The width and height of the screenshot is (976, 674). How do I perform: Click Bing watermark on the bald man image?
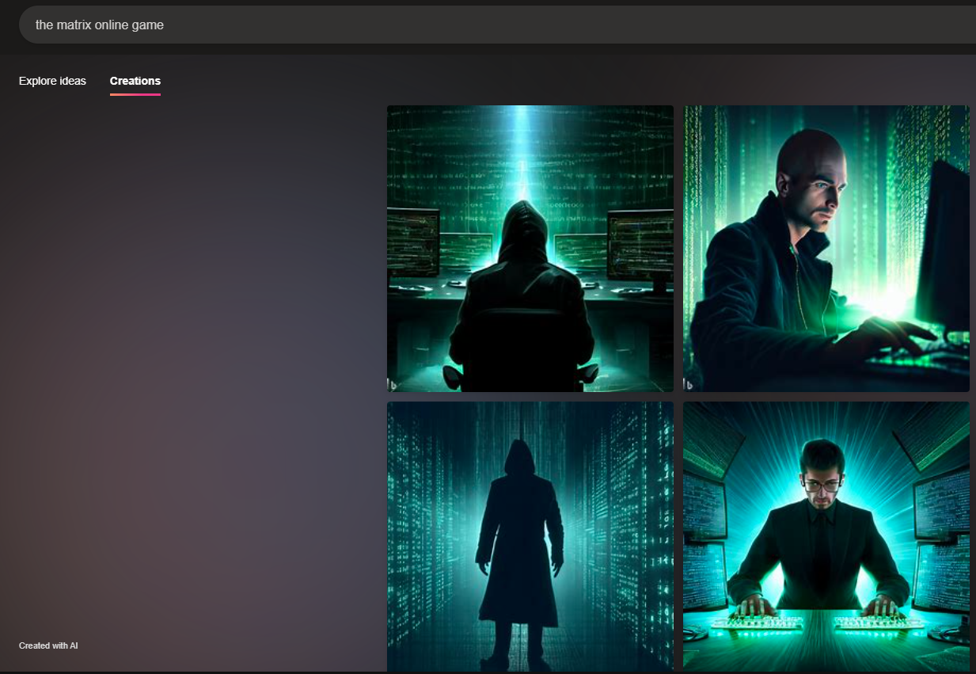[689, 384]
